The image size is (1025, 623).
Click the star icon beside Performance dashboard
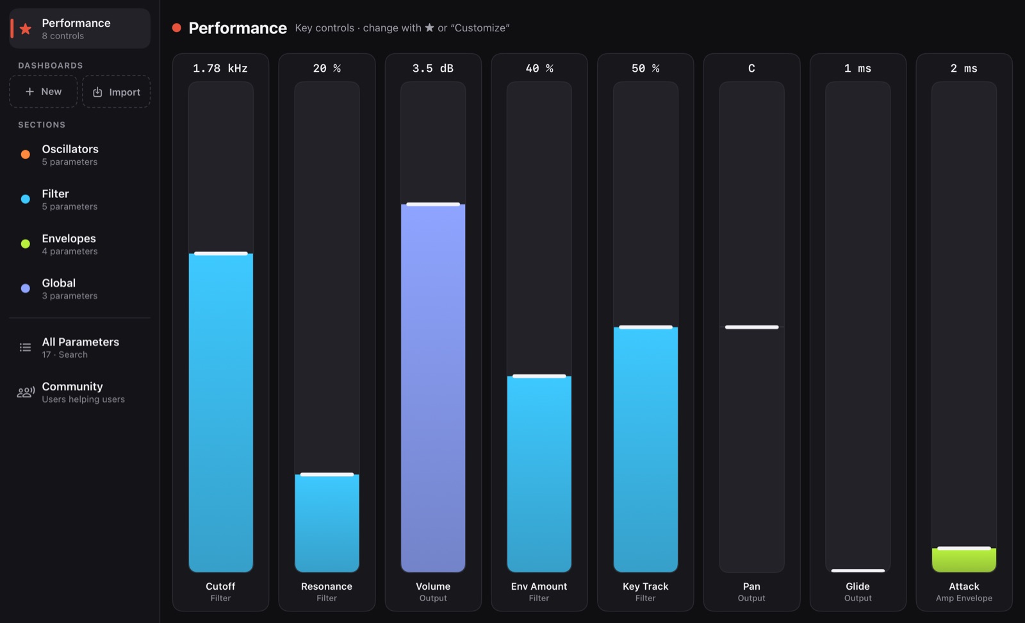coord(26,29)
